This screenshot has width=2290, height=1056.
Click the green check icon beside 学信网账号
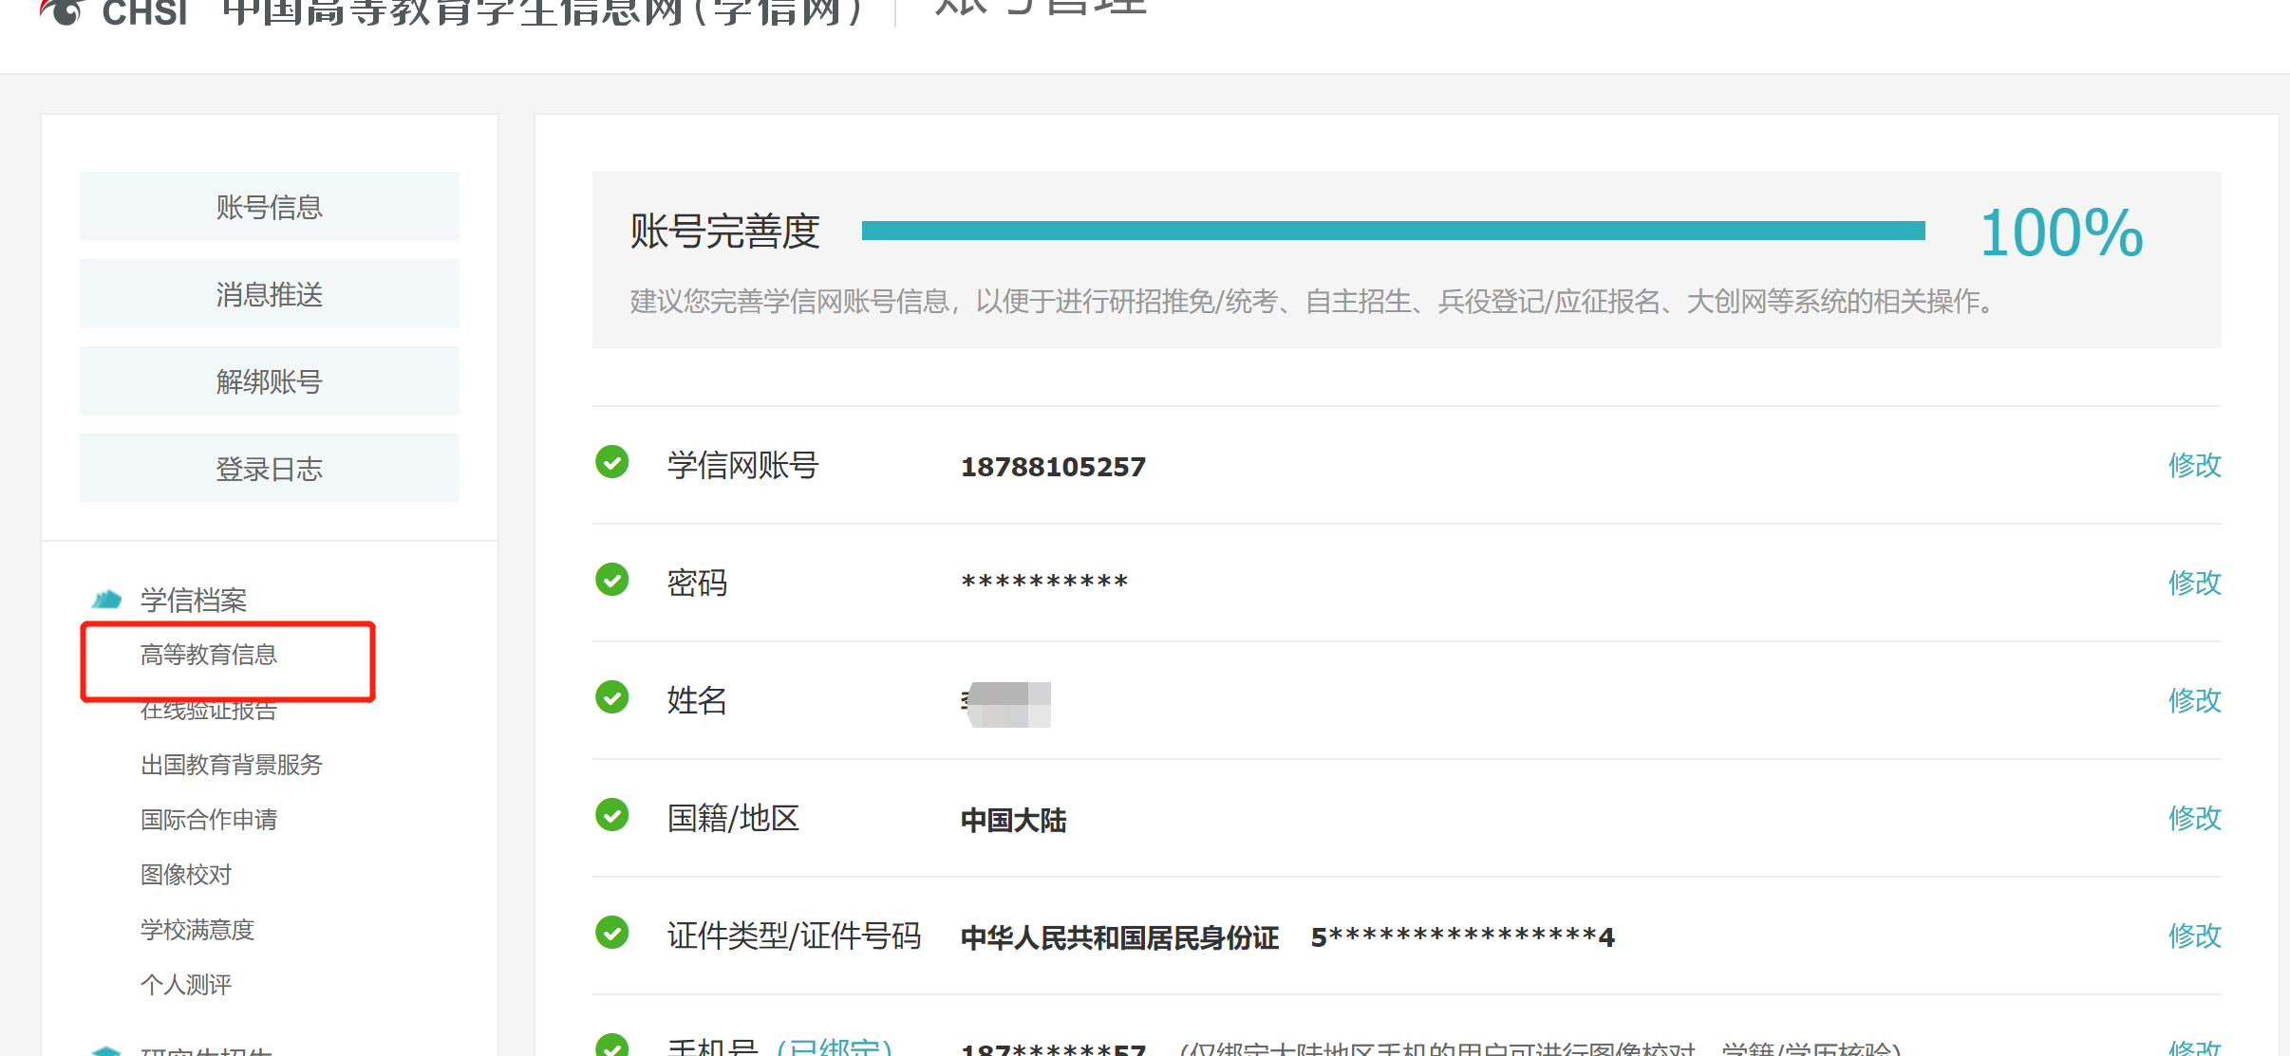click(612, 462)
